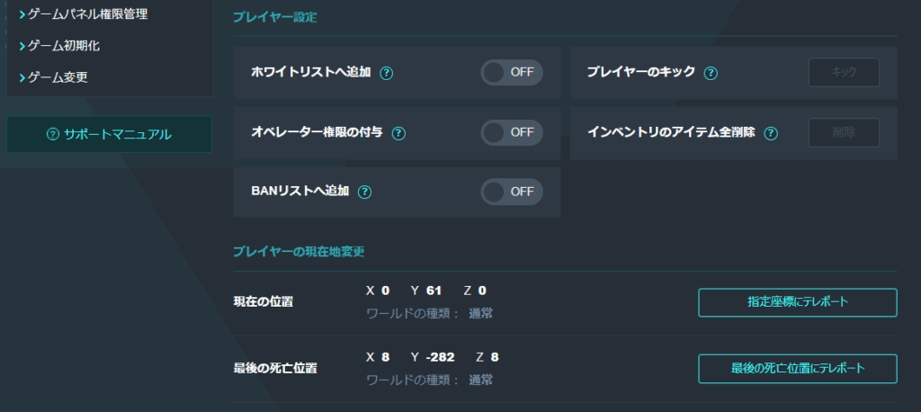Enable the オペレーター権限の付与 switch

[512, 132]
